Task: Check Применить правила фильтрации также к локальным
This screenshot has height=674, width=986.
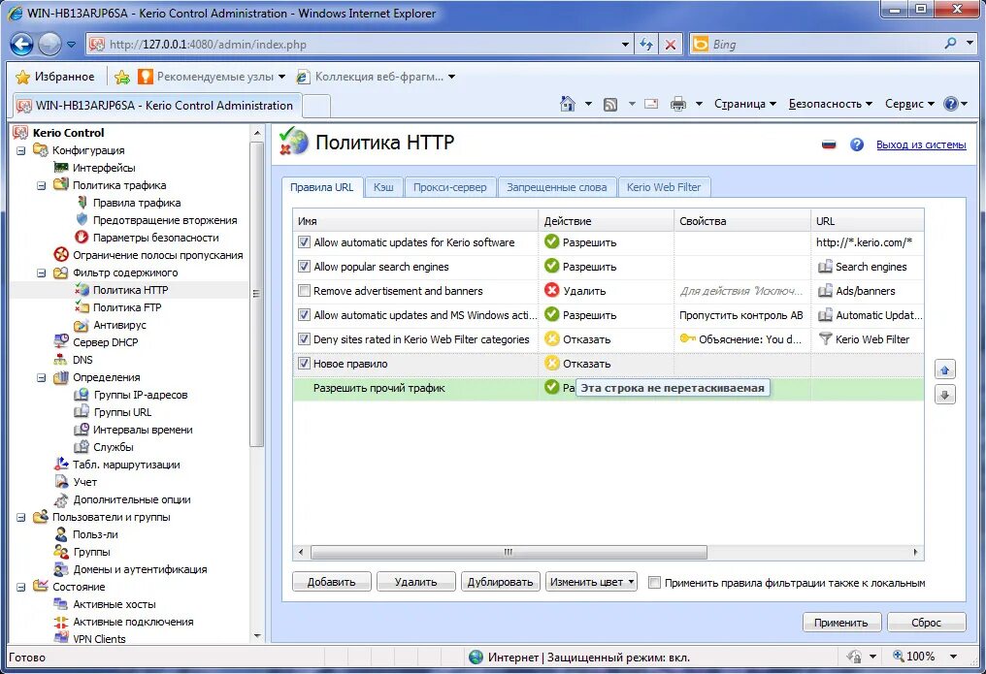Action: [x=655, y=582]
